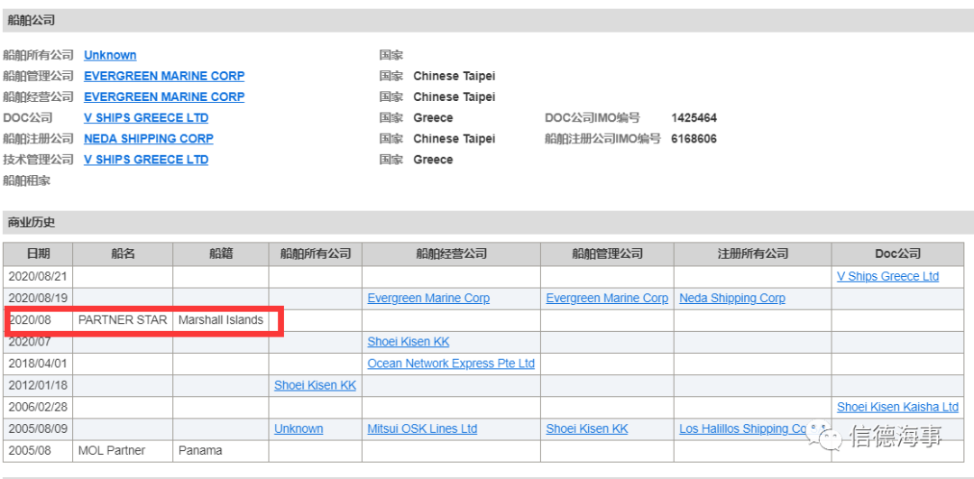Image resolution: width=974 pixels, height=479 pixels.
Task: Click the DOC公司IMO编号 label
Action: [592, 118]
